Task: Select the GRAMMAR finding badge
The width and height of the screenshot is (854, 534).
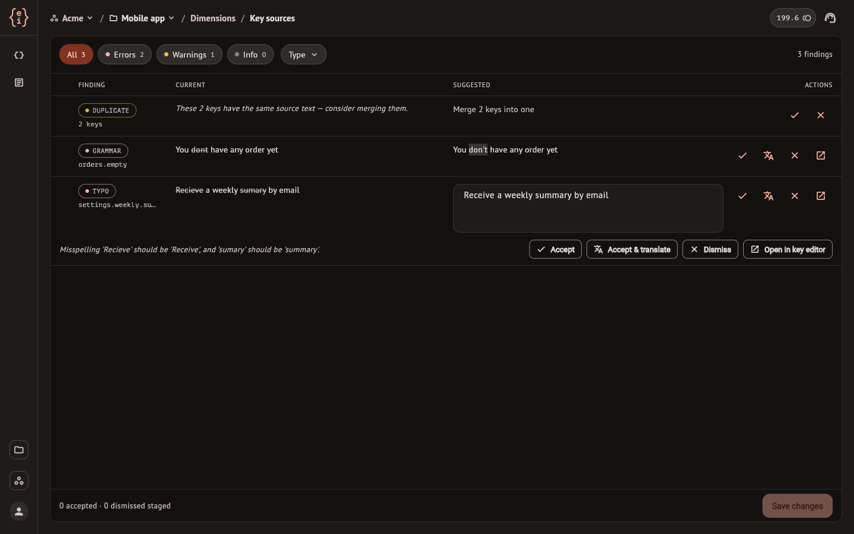Action: (x=103, y=151)
